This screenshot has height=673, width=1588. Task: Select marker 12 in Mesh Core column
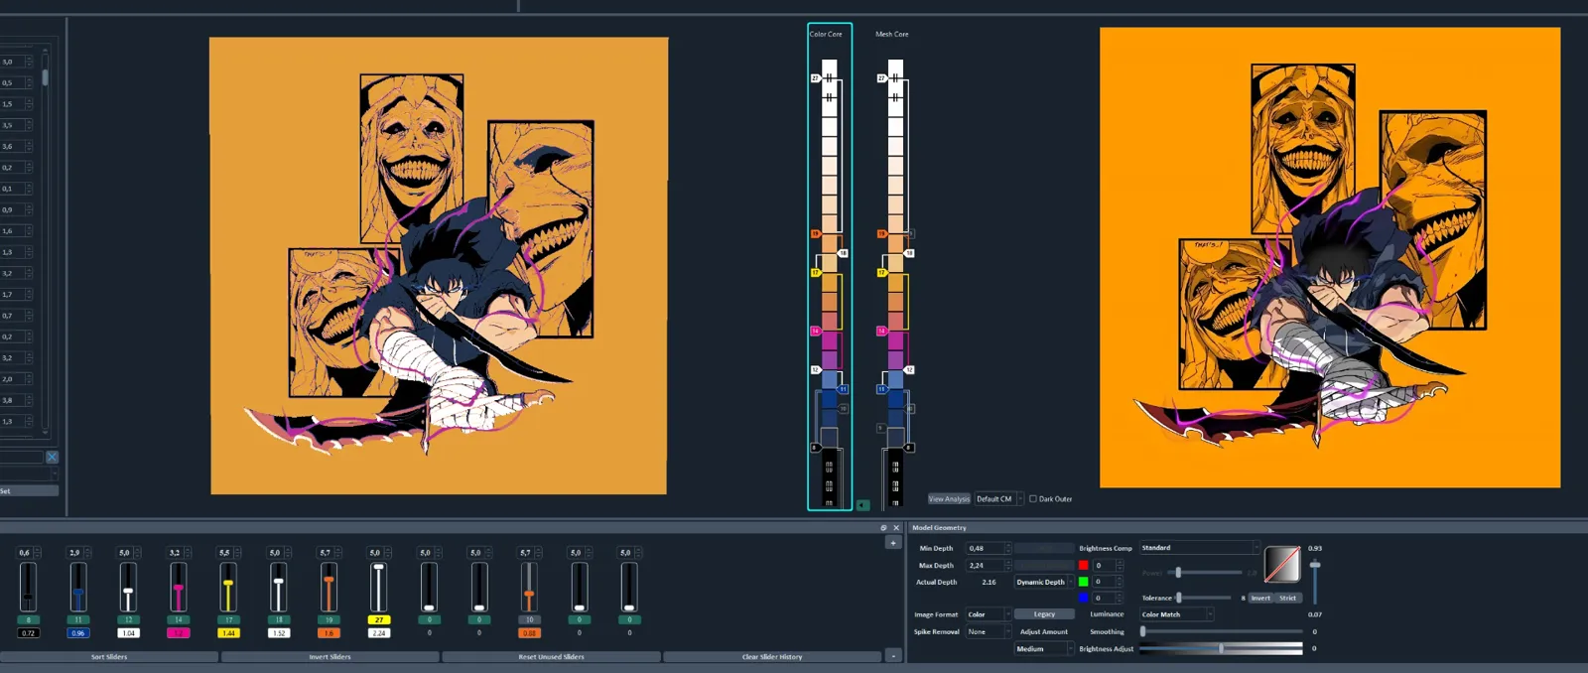909,370
